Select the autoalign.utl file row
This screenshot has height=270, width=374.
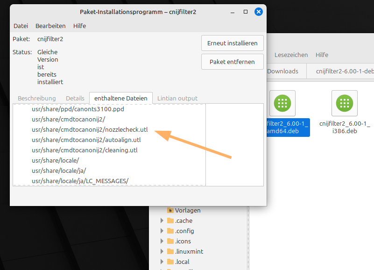click(109, 140)
